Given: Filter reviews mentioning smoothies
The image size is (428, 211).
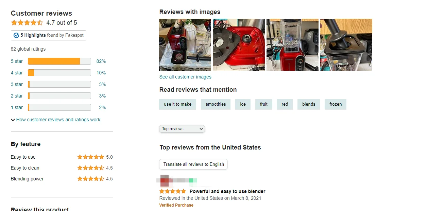Looking at the screenshot, I should (x=216, y=104).
